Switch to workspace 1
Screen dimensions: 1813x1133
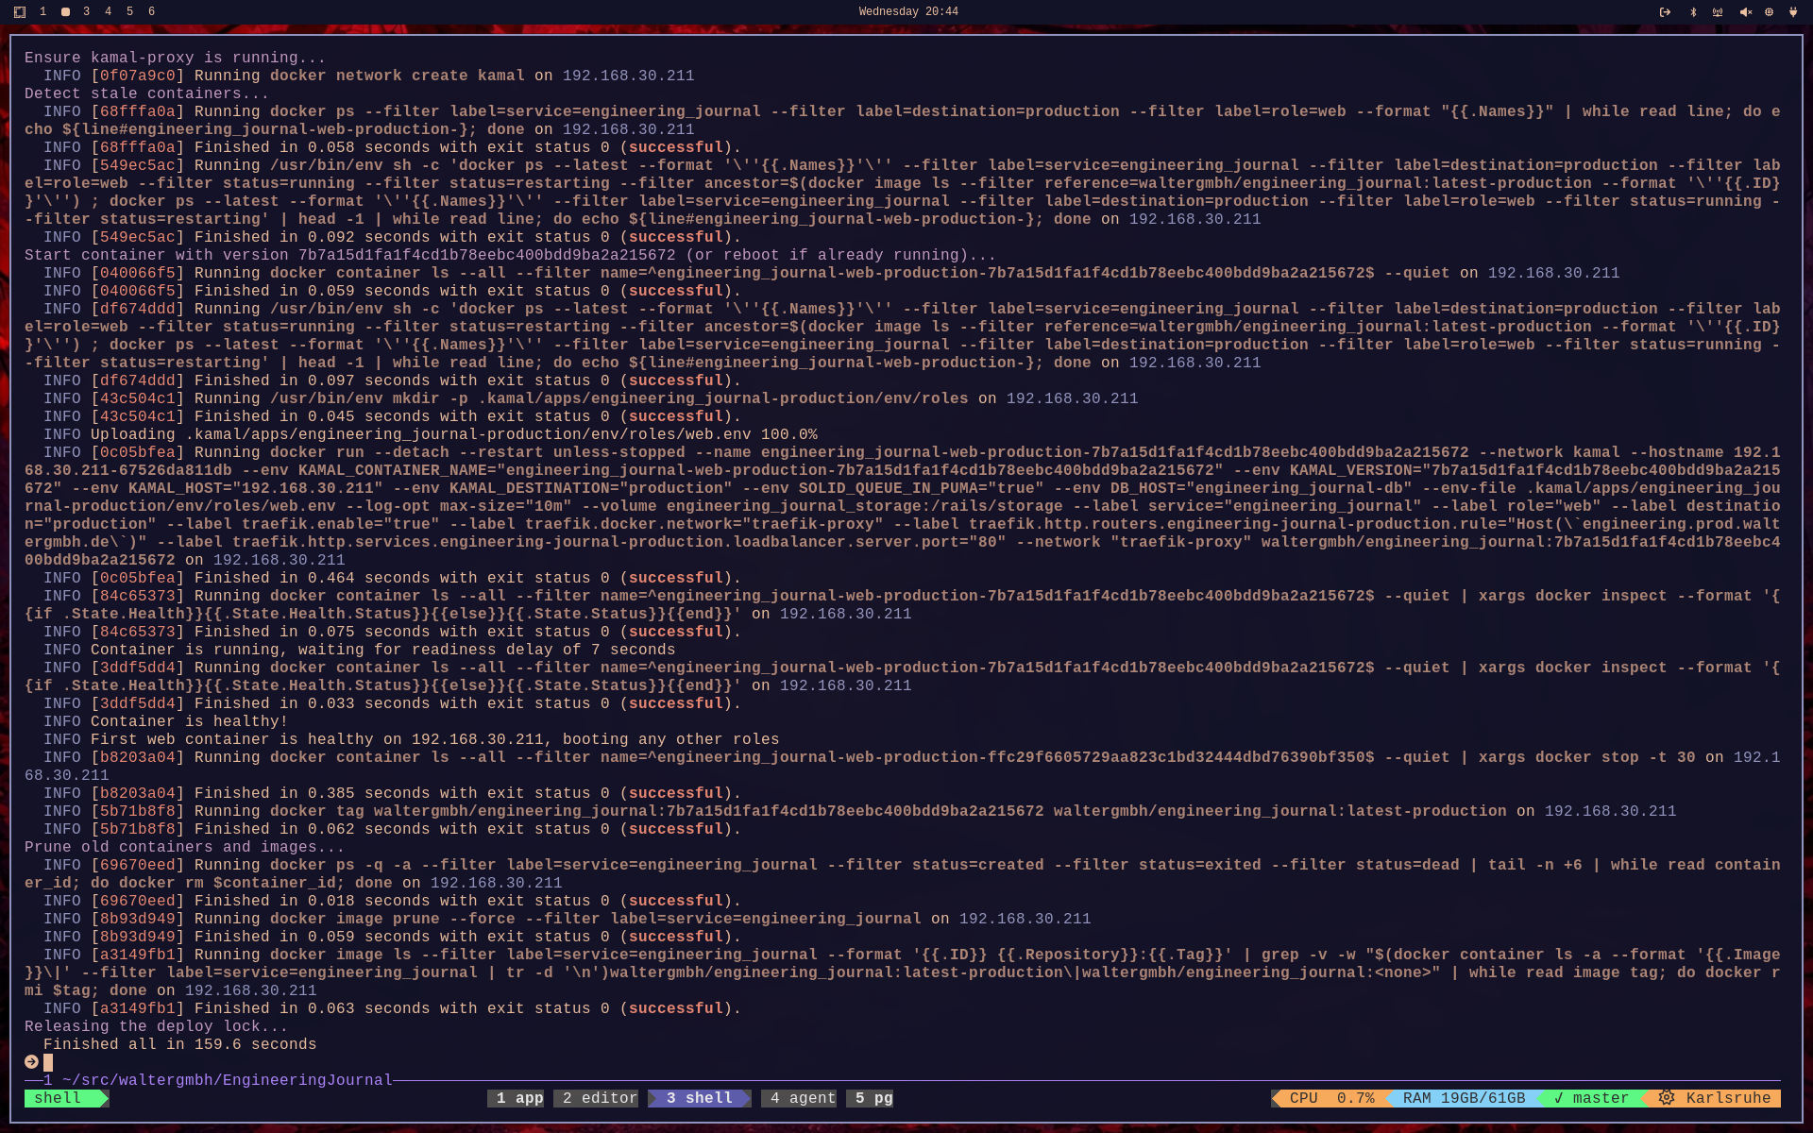pos(42,11)
